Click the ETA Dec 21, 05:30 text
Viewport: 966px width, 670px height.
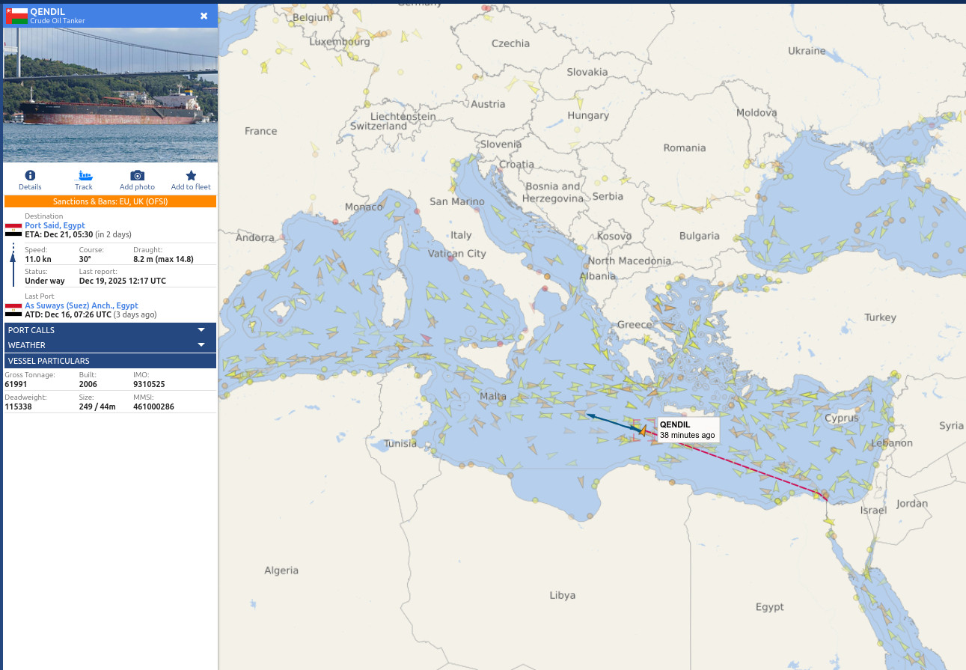(x=59, y=234)
